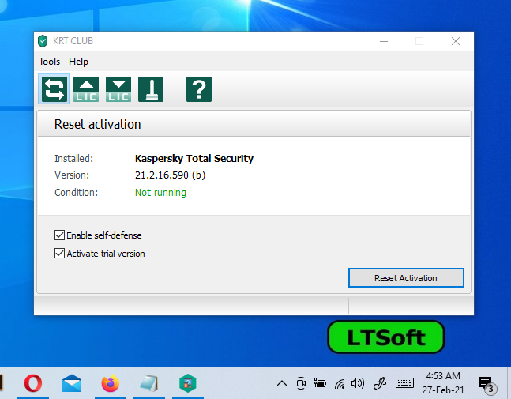Viewport: 511px width, 399px height.
Task: Click the Condition: label
Action: [x=76, y=192]
